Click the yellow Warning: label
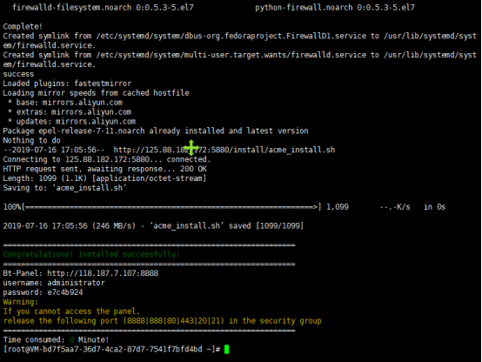This screenshot has width=482, height=362. tap(21, 302)
